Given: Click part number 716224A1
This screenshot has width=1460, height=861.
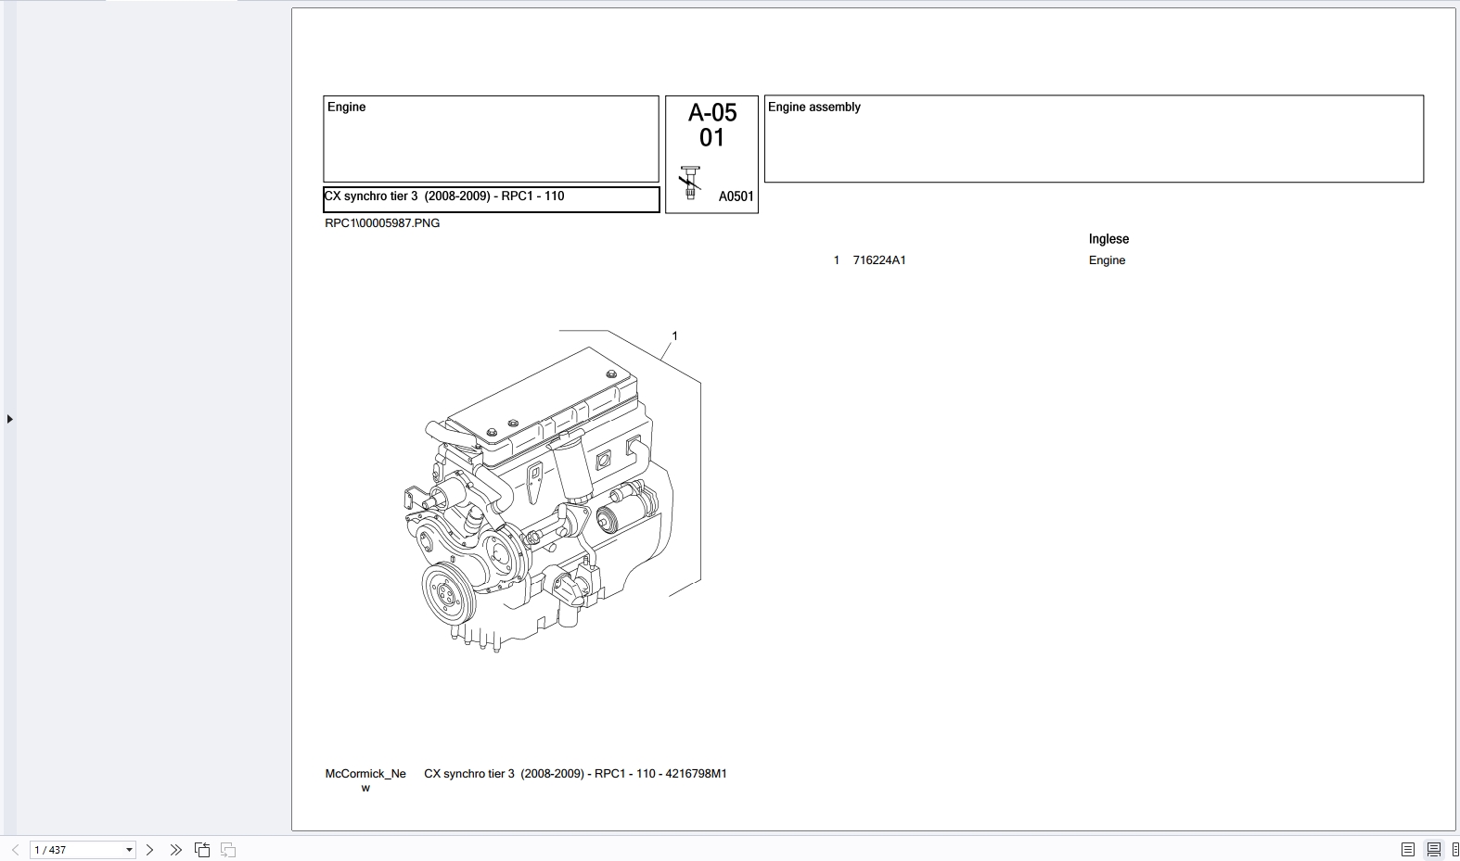Looking at the screenshot, I should pyautogui.click(x=878, y=260).
